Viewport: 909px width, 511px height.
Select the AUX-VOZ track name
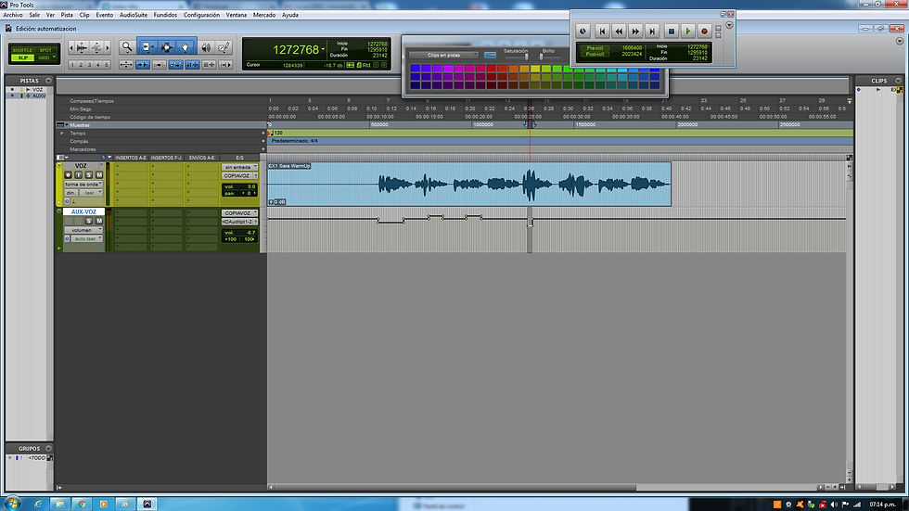[83, 212]
